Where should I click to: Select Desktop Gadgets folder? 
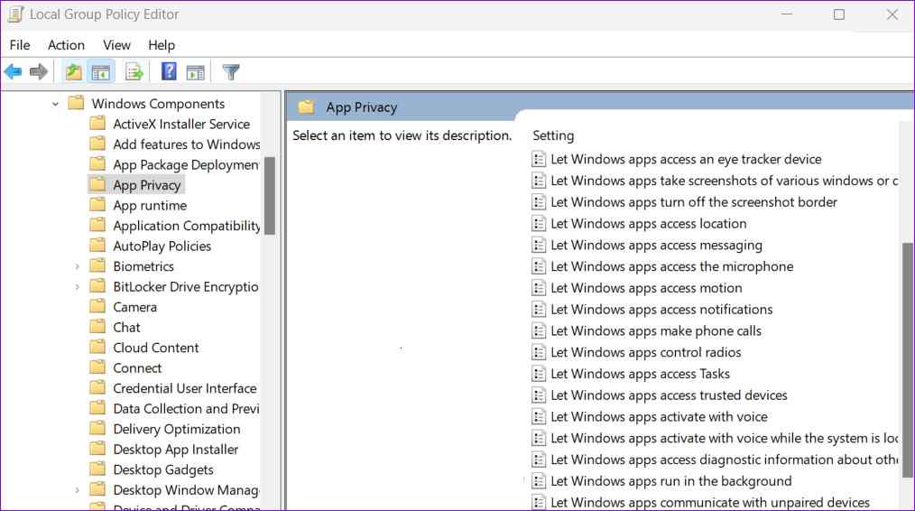tap(162, 469)
